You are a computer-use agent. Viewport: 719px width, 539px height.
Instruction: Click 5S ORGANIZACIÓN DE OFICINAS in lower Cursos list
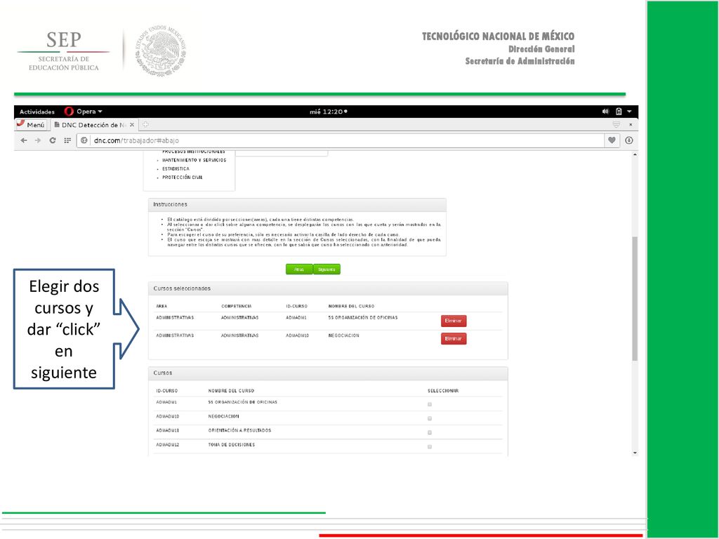tap(242, 402)
